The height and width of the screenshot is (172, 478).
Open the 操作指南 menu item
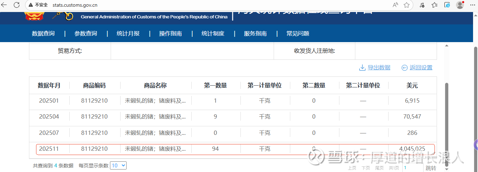click(170, 34)
